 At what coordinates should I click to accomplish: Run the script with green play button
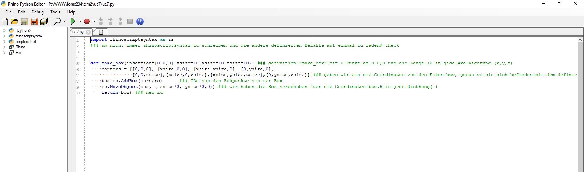pyautogui.click(x=73, y=21)
